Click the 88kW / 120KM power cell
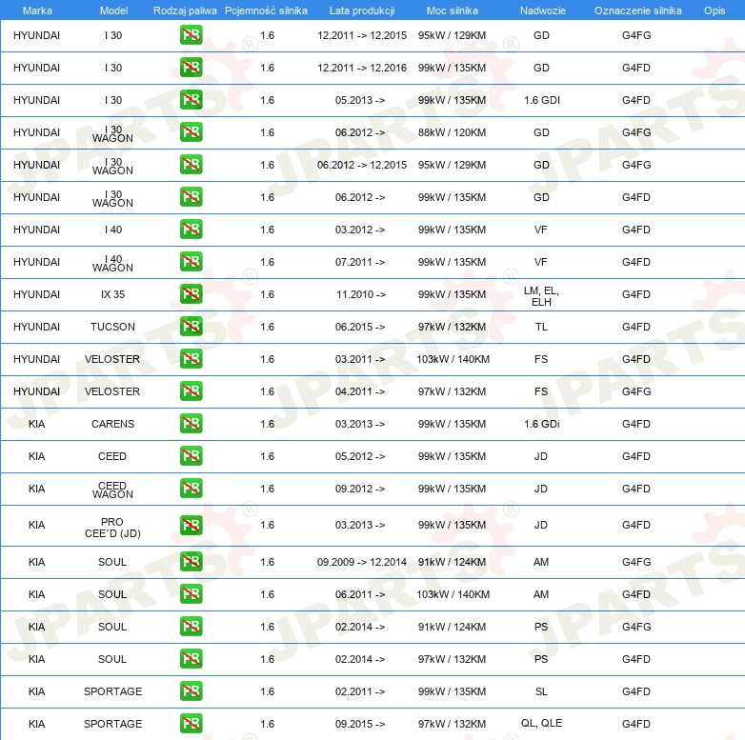The height and width of the screenshot is (740, 745). (452, 132)
